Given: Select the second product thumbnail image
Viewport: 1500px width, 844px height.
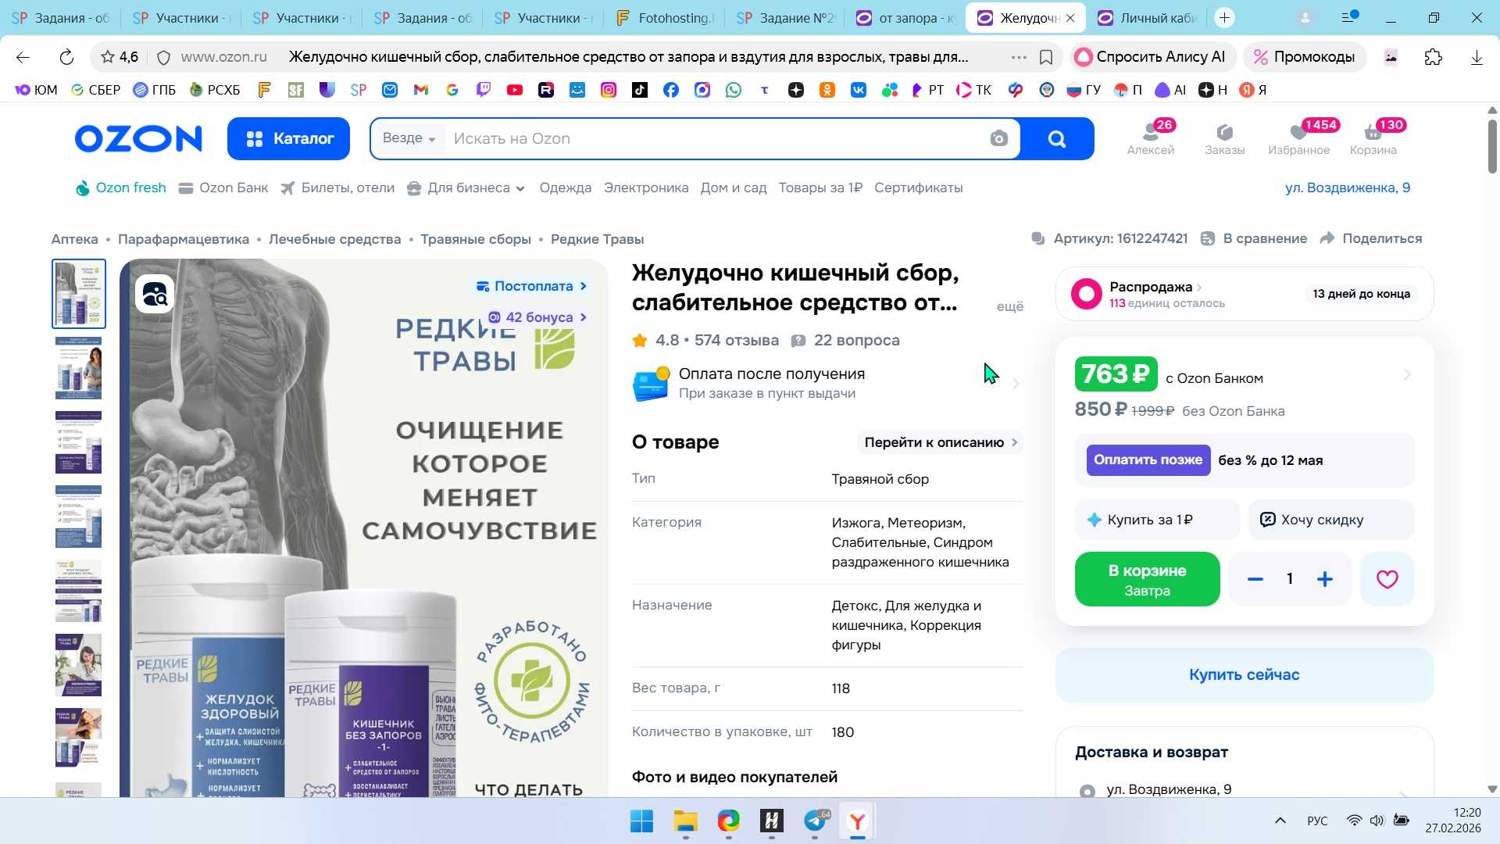Looking at the screenshot, I should (x=78, y=368).
